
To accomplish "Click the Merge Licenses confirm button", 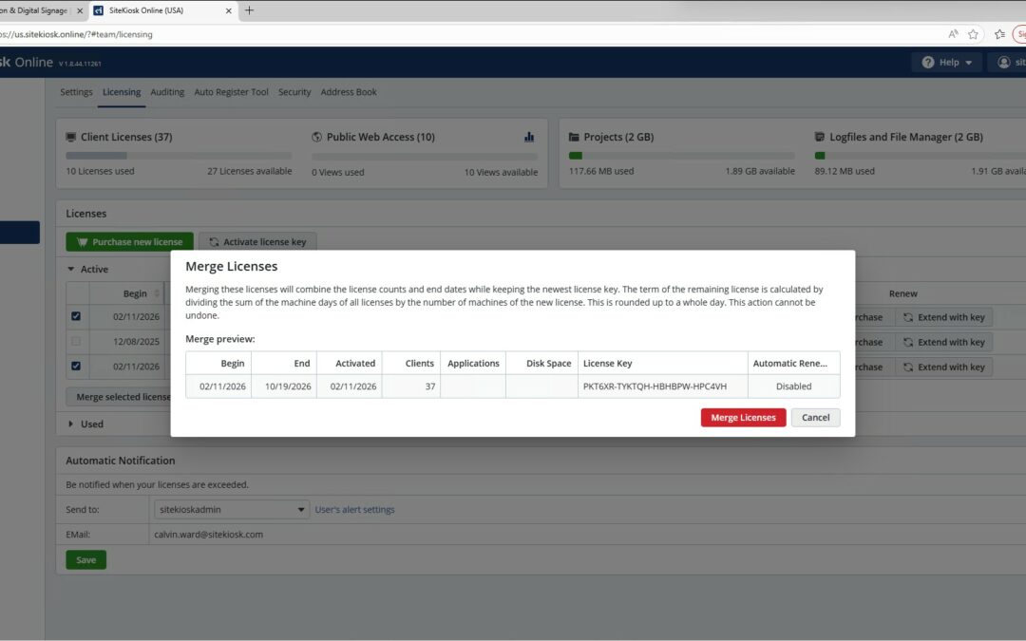I will (x=743, y=417).
